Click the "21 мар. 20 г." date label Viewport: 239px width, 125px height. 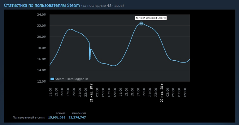[x=91, y=92]
